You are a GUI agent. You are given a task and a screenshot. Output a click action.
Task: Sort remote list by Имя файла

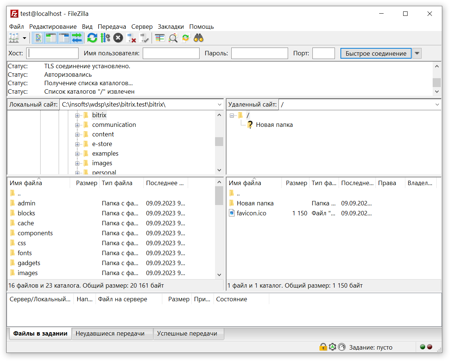(254, 183)
